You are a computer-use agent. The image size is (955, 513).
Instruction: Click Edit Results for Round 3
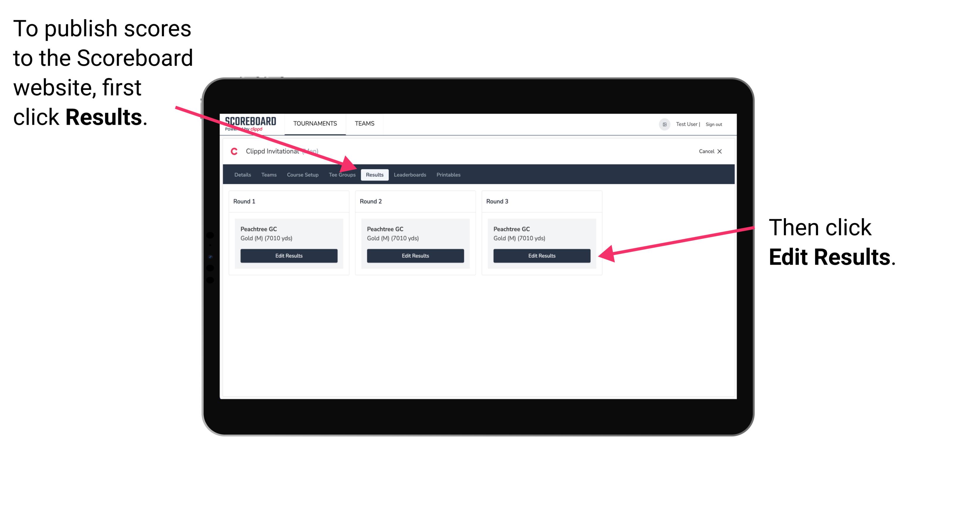541,255
